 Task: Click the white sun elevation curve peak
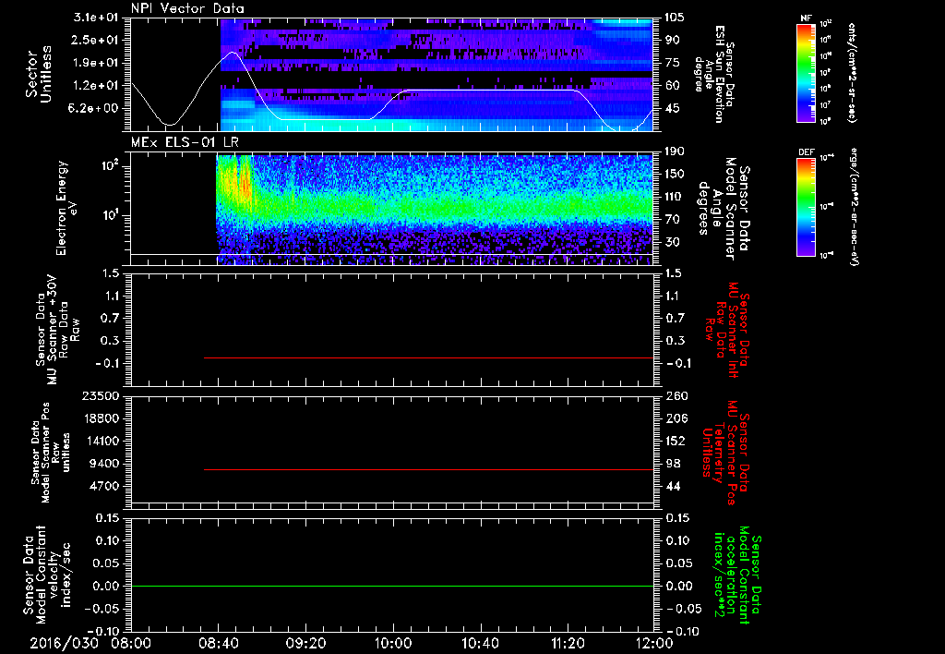tap(233, 53)
